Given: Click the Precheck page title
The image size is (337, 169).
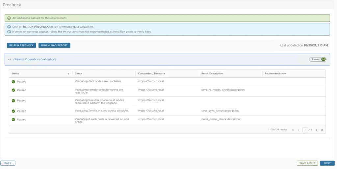Looking at the screenshot, I should click(12, 5).
